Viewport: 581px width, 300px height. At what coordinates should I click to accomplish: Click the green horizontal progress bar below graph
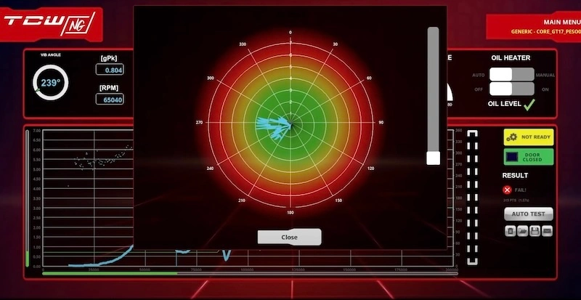(109, 274)
